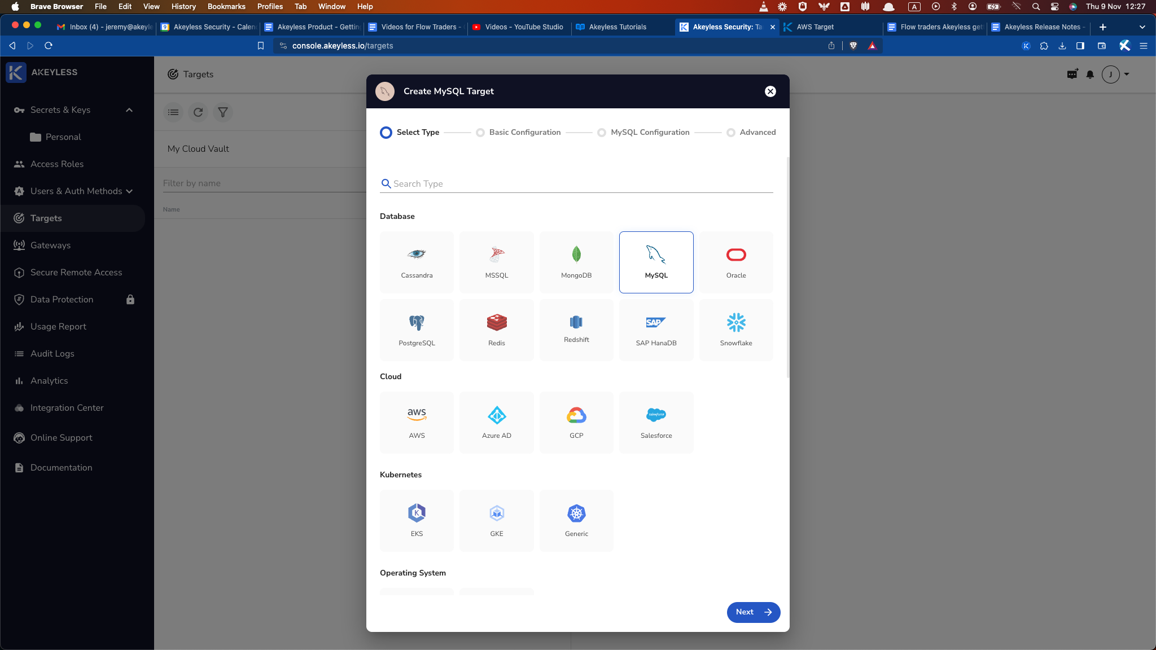The width and height of the screenshot is (1156, 650).
Task: Collapse the Secrets & Keys section
Action: click(x=129, y=110)
